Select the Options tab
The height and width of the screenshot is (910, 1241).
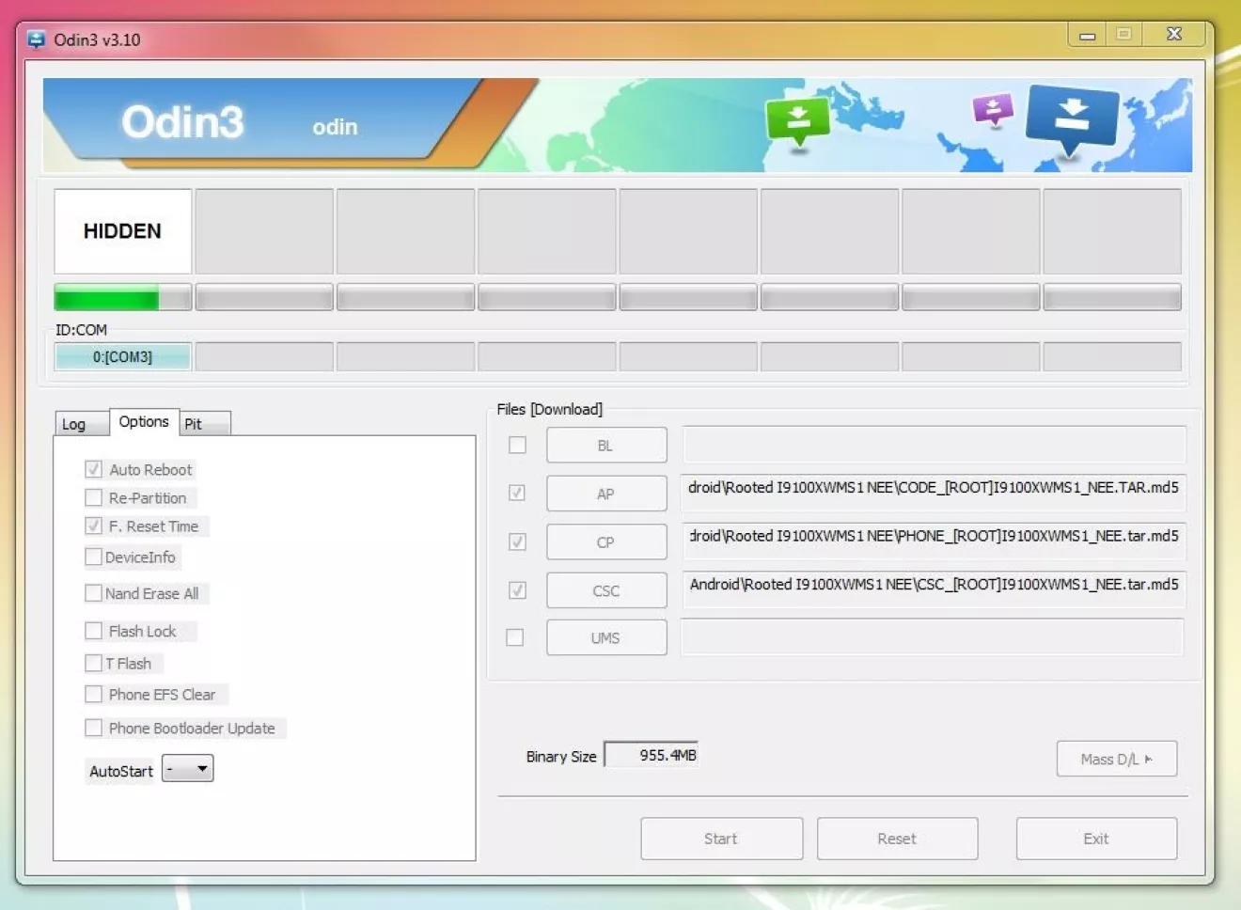[x=144, y=421]
